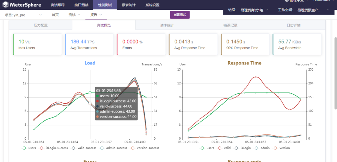
Task: Open the 接口测试 menu
Action: pos(81,5)
